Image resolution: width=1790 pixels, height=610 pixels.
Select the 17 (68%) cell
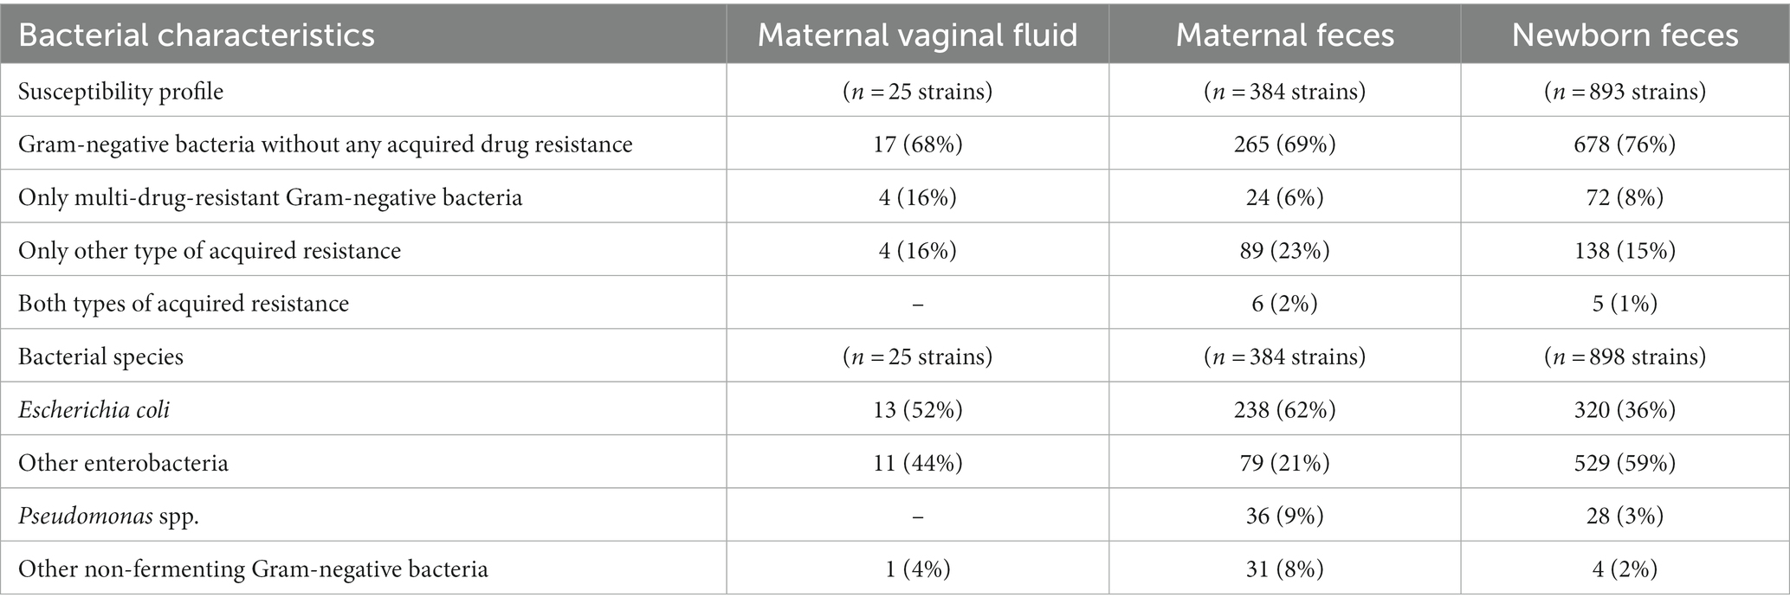[x=918, y=144]
